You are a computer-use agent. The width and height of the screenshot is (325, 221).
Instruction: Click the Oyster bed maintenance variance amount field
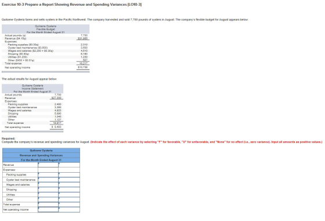(x=48, y=180)
